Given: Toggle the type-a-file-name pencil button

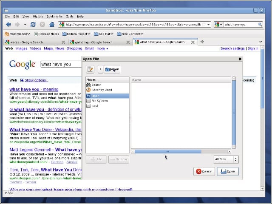Looking at the screenshot, I should pyautogui.click(x=90, y=69).
